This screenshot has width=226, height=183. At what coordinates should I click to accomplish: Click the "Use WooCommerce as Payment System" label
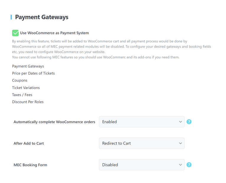coord(54,33)
